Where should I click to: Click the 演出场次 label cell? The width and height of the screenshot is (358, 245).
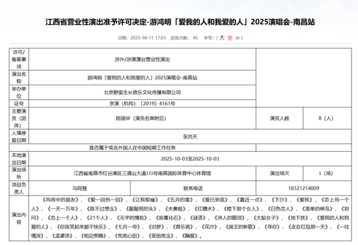pos(279,173)
